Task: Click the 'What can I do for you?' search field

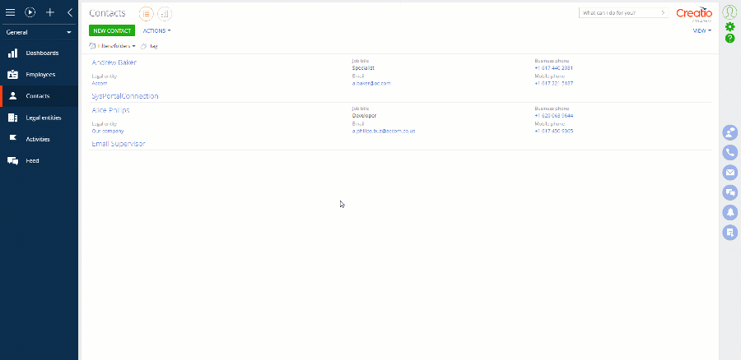Action: point(619,13)
